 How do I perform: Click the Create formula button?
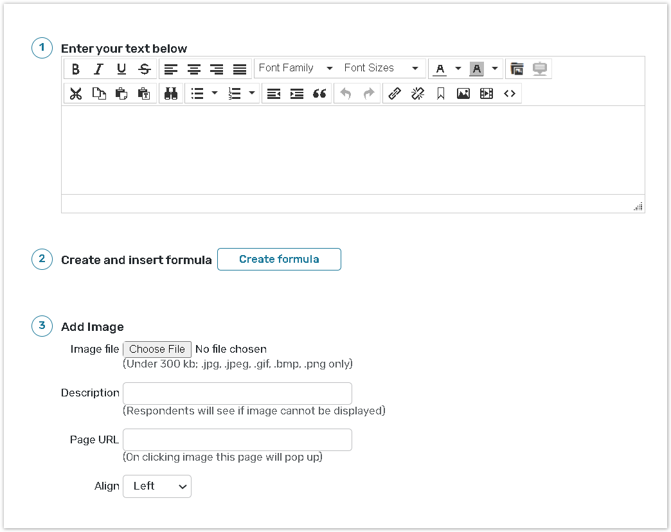[279, 260]
